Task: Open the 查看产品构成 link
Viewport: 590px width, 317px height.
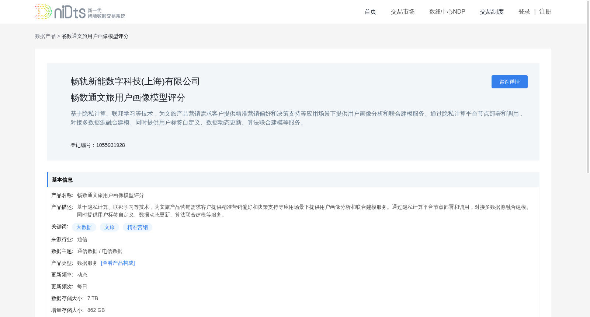Action: tap(118, 263)
